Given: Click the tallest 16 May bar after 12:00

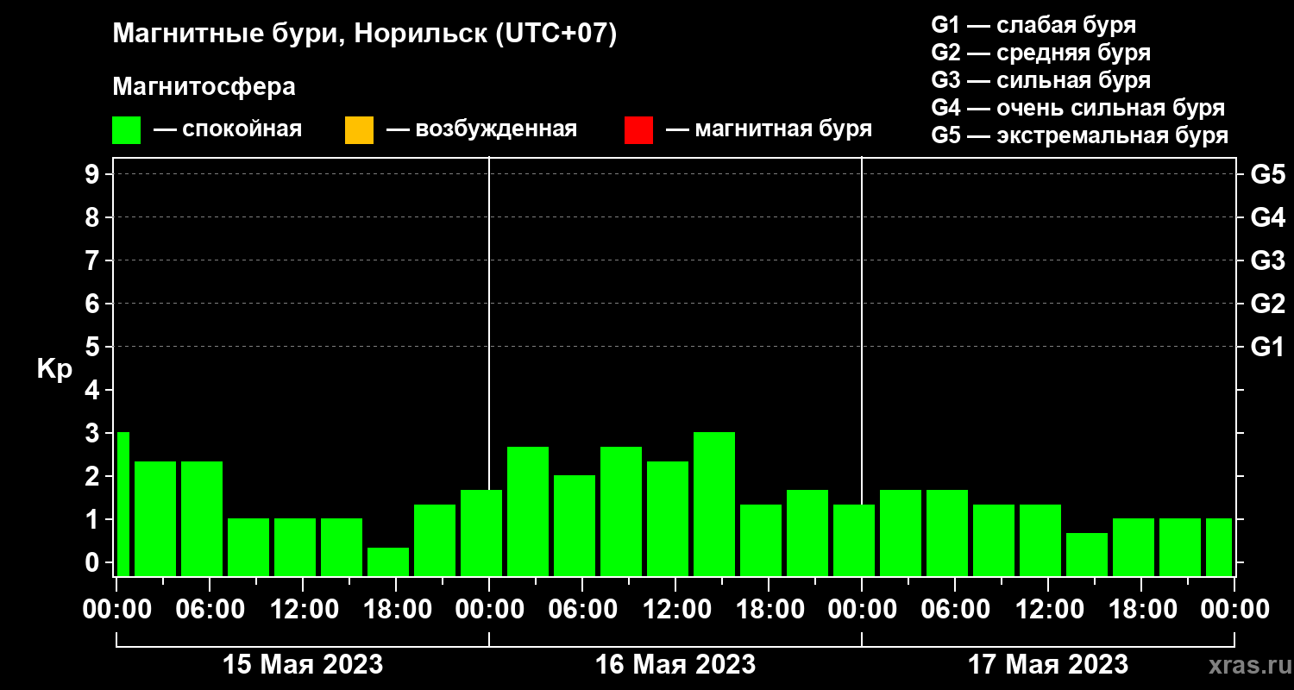Looking at the screenshot, I should (714, 504).
